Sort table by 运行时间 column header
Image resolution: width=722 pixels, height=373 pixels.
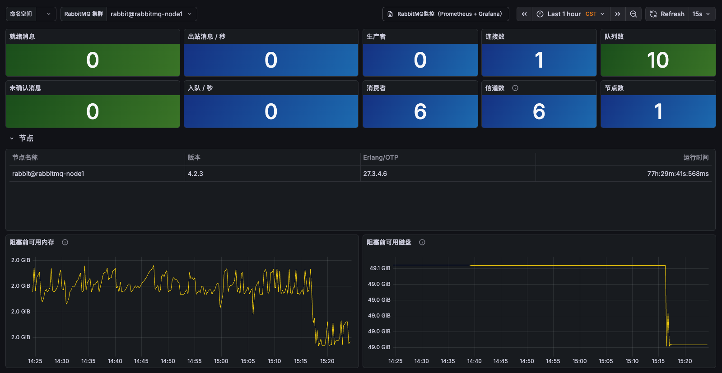point(696,157)
